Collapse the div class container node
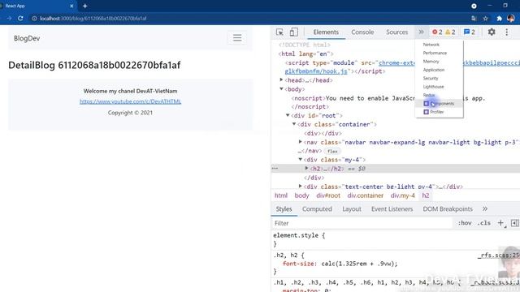This screenshot has height=292, width=520. pos(294,124)
